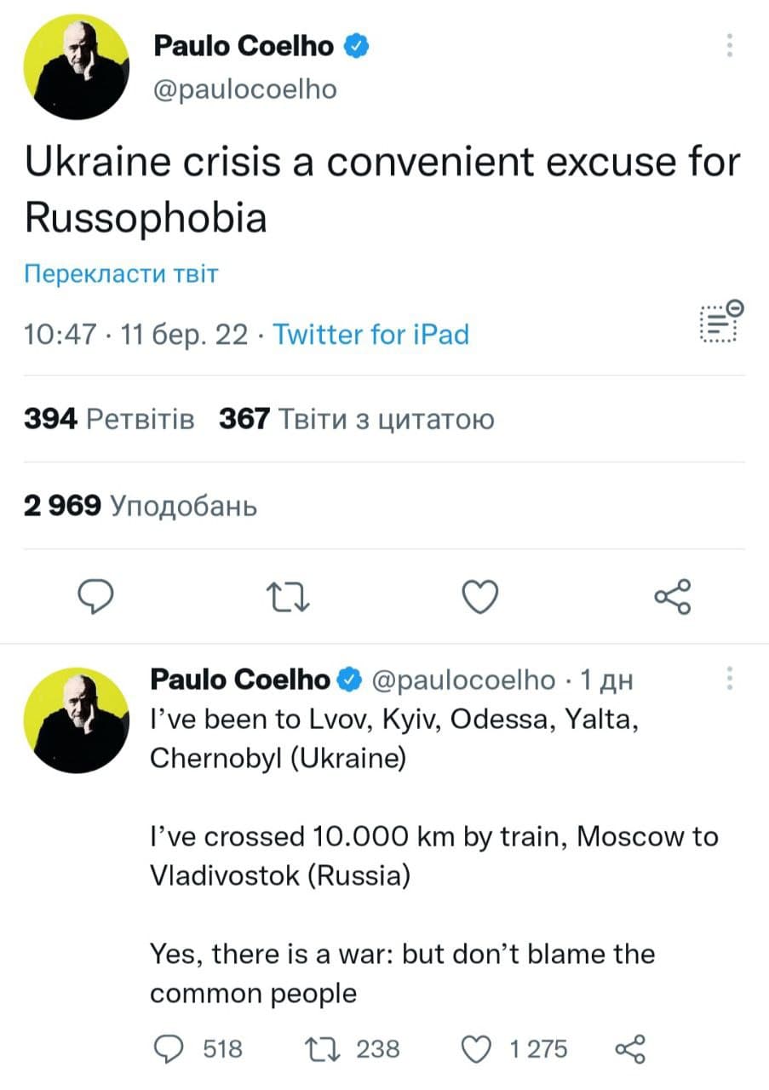Image resolution: width=769 pixels, height=1090 pixels.
Task: Open three-dot menu on second tweet
Action: pos(729,679)
